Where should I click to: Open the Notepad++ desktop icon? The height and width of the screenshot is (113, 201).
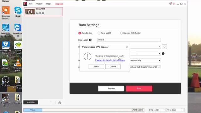[5, 64]
